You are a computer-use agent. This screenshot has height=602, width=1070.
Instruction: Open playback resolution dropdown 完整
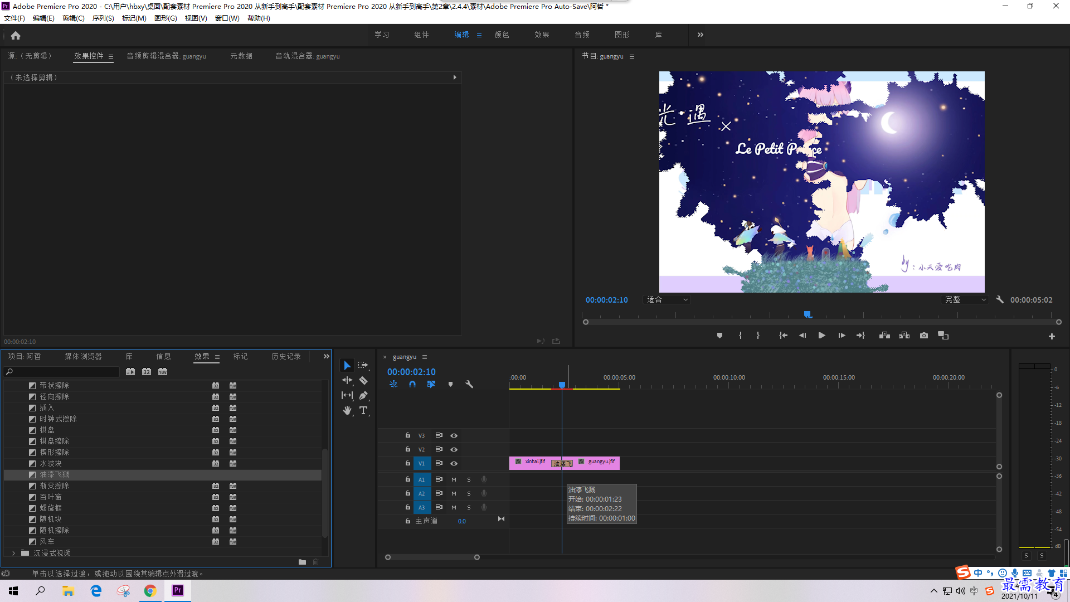coord(965,300)
